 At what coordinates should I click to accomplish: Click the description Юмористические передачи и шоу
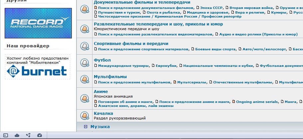[x=127, y=29]
